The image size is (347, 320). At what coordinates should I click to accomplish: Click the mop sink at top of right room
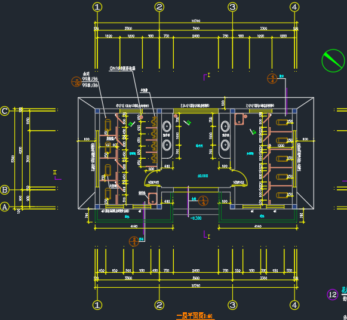[239, 119]
